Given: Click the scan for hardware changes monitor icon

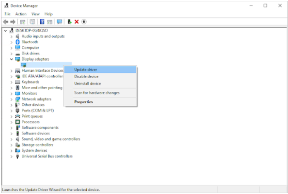Looking at the screenshot, I should coord(60,22).
